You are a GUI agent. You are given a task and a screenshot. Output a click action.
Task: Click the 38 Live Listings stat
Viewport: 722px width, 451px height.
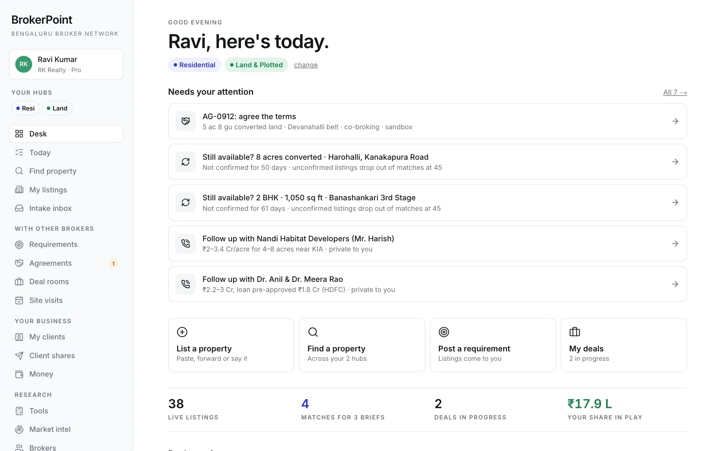click(193, 409)
